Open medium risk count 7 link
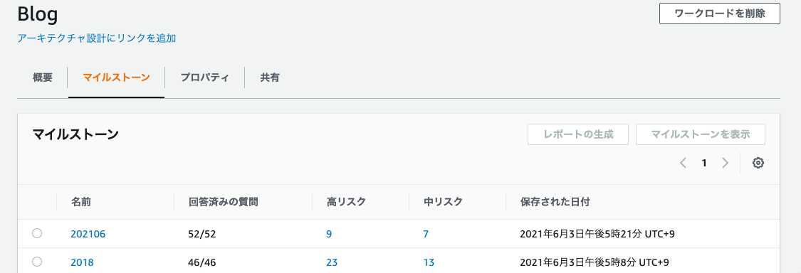 pos(426,234)
